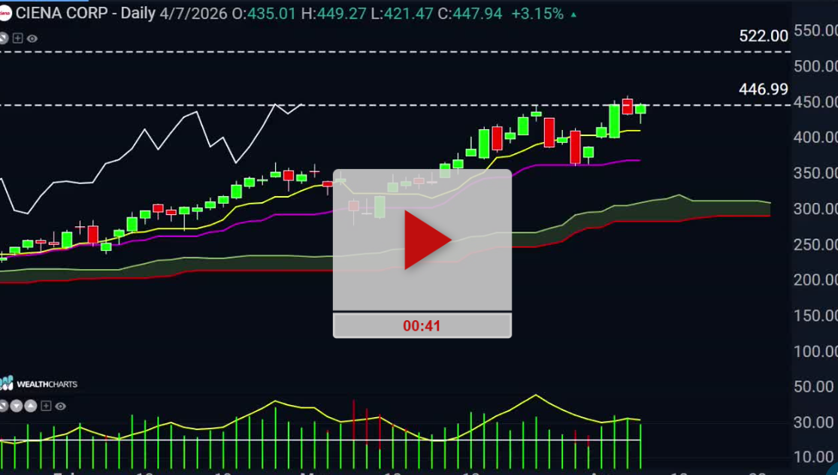Click the 00:41 video duration label
This screenshot has height=475, width=838.
[x=422, y=325]
